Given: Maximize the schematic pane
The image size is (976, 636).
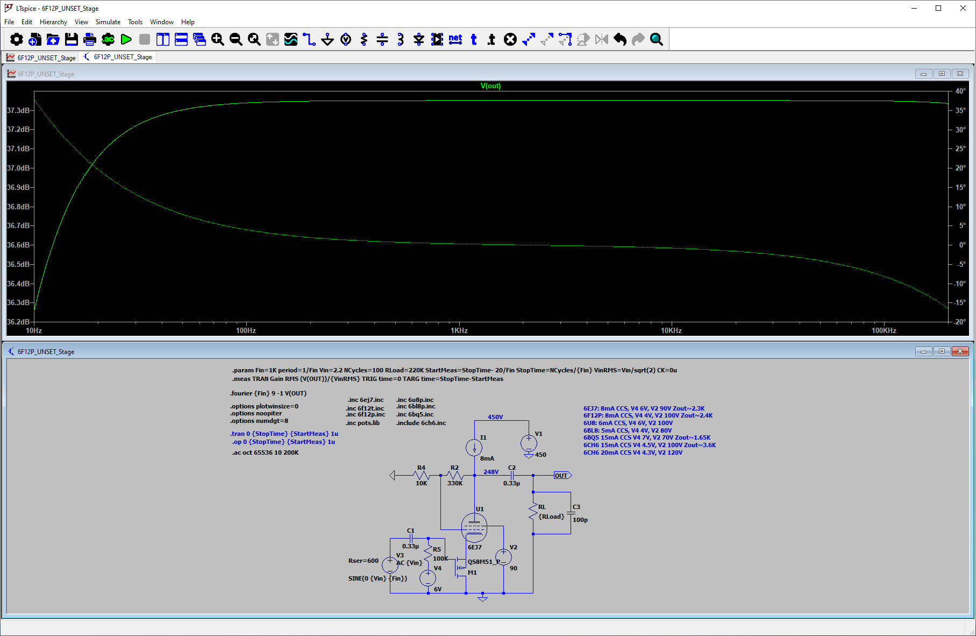Looking at the screenshot, I should point(942,351).
